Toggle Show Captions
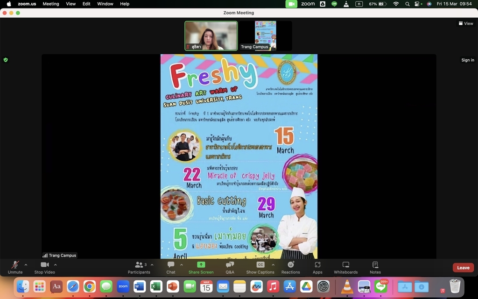478x299 pixels. (x=260, y=267)
